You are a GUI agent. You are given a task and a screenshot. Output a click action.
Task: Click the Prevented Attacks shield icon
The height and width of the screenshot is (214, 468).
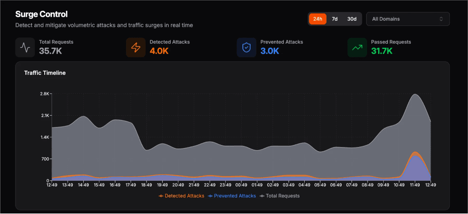click(246, 47)
